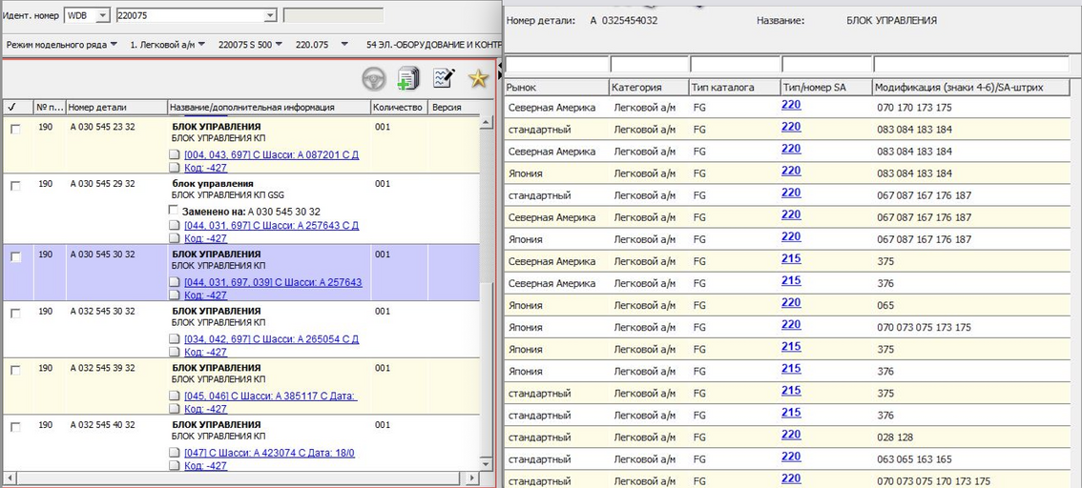This screenshot has width=1082, height=488.
Task: Open link '[004, 043, 697] С Шасси: А 087201'
Action: point(271,155)
